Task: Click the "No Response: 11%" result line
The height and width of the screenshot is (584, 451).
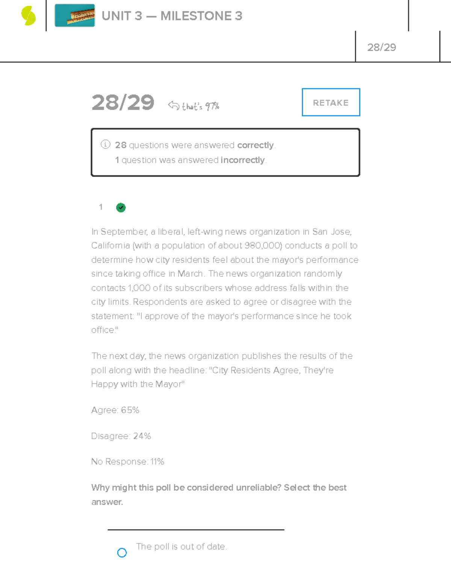Action: pyautogui.click(x=128, y=461)
